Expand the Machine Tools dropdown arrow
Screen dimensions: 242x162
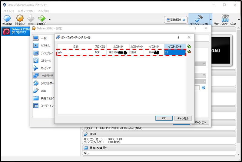[211, 20]
